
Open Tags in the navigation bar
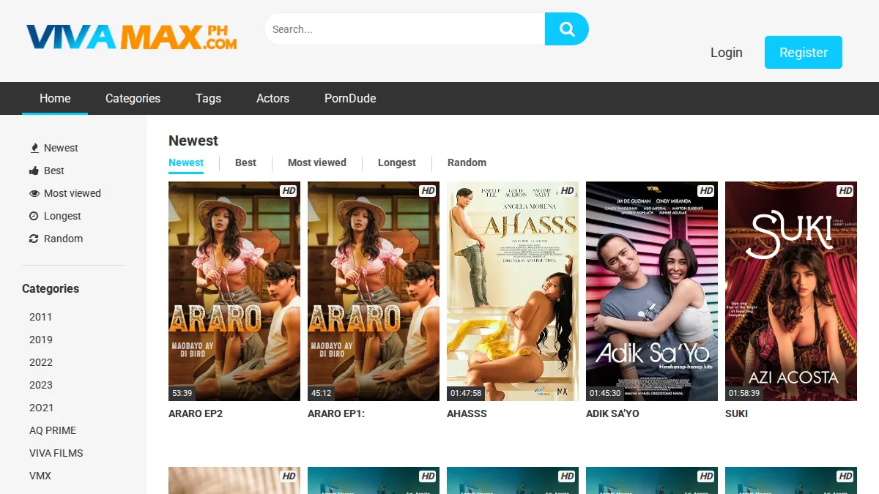tap(208, 98)
